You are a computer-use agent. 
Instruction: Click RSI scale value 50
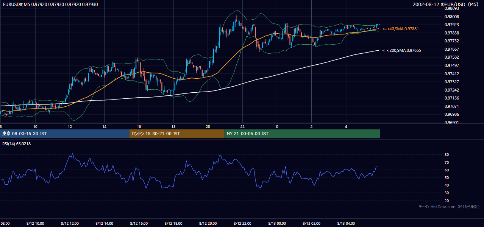[x=447, y=177]
